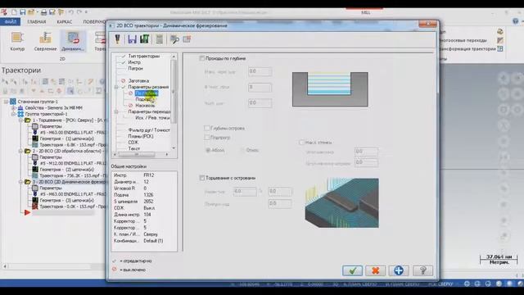This screenshot has width=524, height=295.
Task: Click the 37.064 мм scale indicator
Action: (x=499, y=259)
